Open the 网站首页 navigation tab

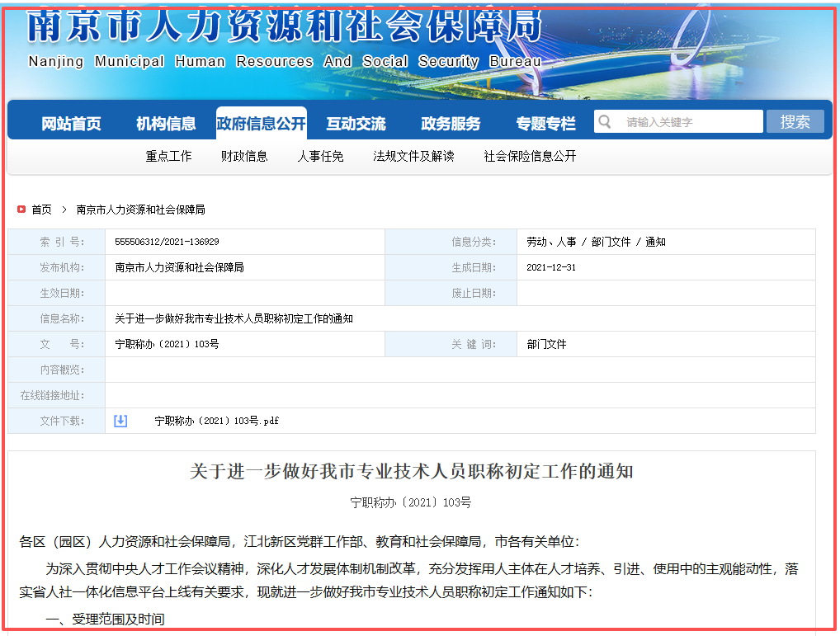click(x=71, y=124)
